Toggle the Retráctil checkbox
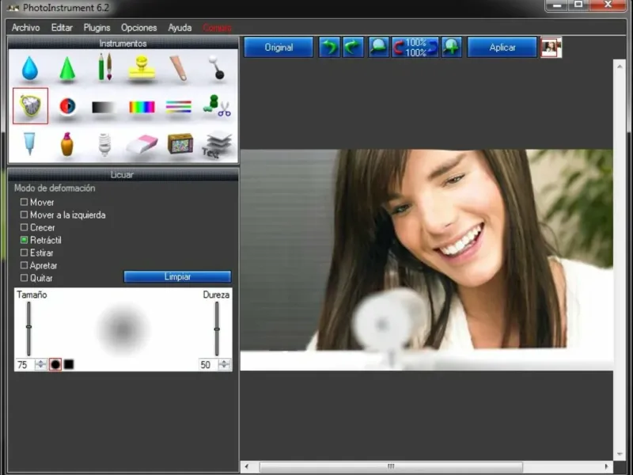This screenshot has width=633, height=475. 24,240
